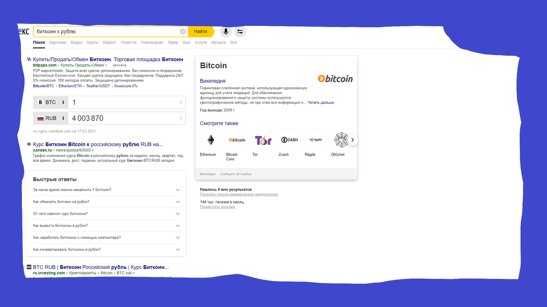Click the bitpapa favicon next to ad result
This screenshot has height=307, width=547.
coord(29,59)
